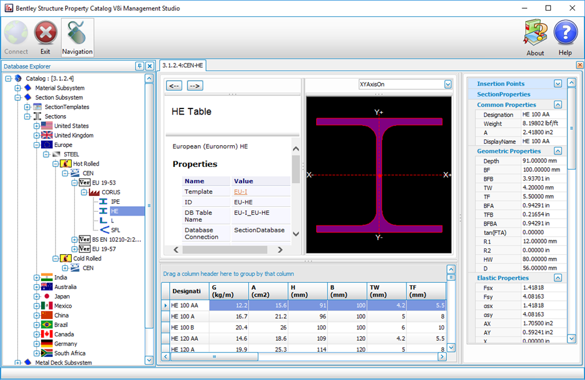Select the Brazil flag icon

pyautogui.click(x=47, y=325)
